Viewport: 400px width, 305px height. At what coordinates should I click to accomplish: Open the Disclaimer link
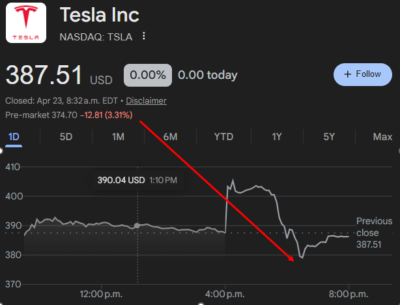[x=146, y=101]
